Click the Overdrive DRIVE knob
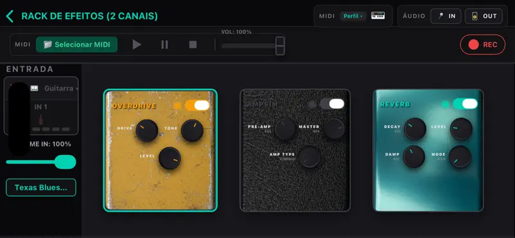 [x=147, y=131]
